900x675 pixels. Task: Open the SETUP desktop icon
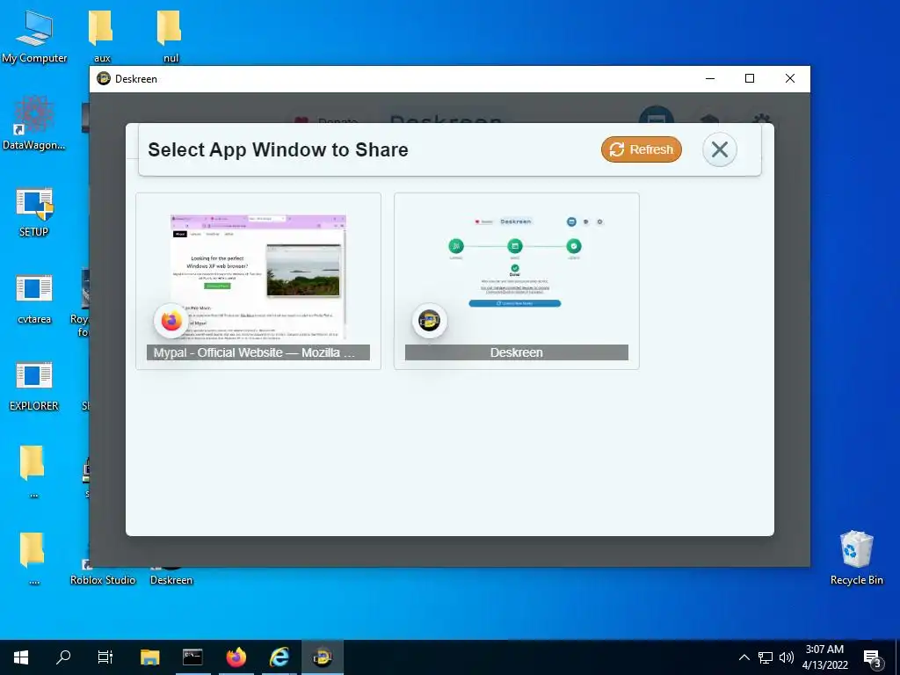point(34,211)
